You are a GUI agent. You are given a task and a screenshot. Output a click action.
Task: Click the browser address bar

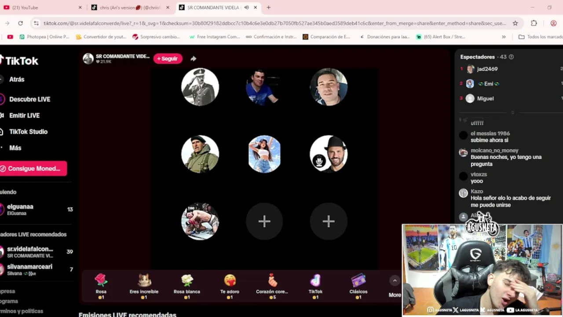[x=274, y=23]
